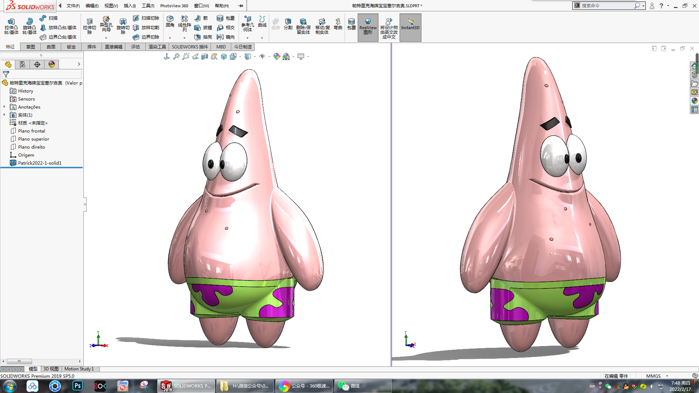Switch to the 3D 视图 tab

(51, 369)
